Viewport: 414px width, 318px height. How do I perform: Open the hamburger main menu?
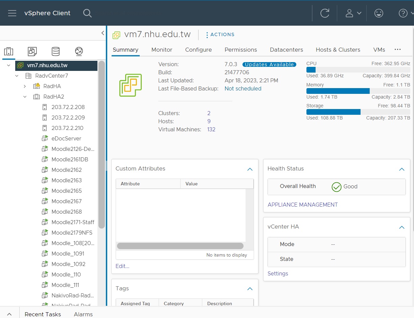(12, 13)
